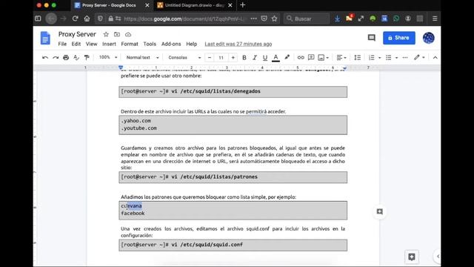Toggle underline formatting
The height and width of the screenshot is (267, 474).
[x=265, y=58]
